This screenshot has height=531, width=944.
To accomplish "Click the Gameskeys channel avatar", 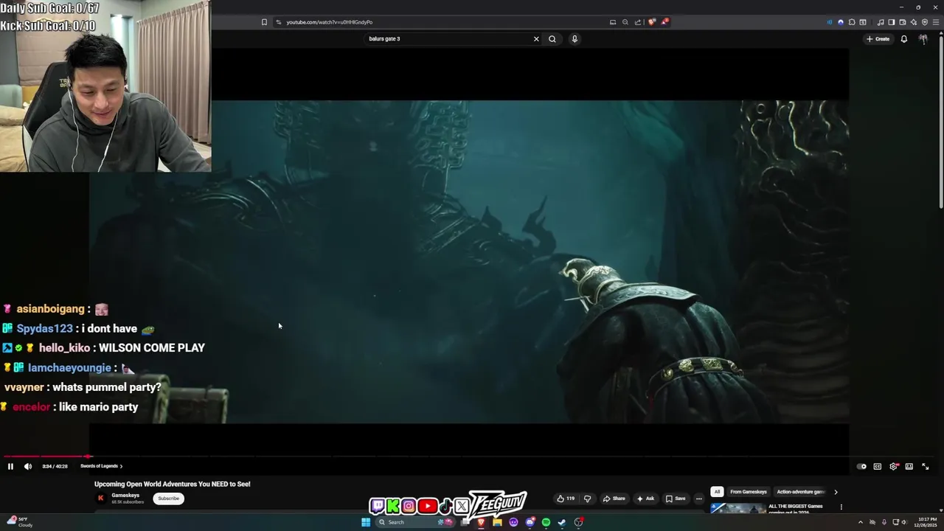I will point(100,499).
